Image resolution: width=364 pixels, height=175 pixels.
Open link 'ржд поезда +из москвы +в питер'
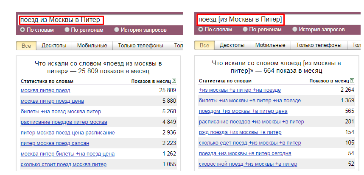click(x=240, y=132)
